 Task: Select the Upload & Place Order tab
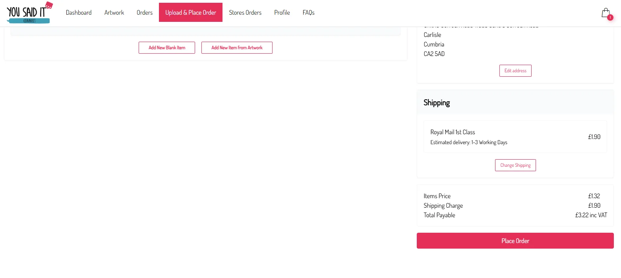pos(191,13)
